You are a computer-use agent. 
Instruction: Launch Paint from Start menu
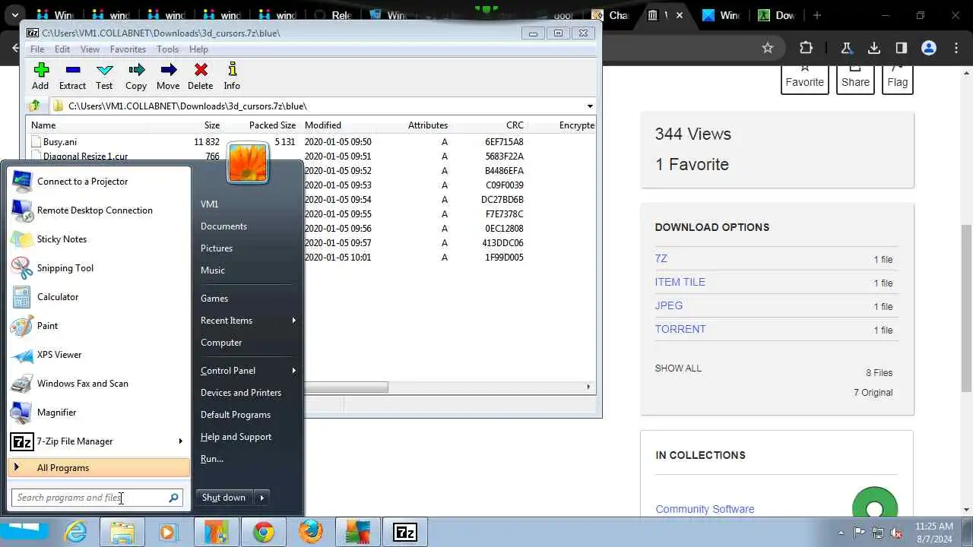point(99,326)
